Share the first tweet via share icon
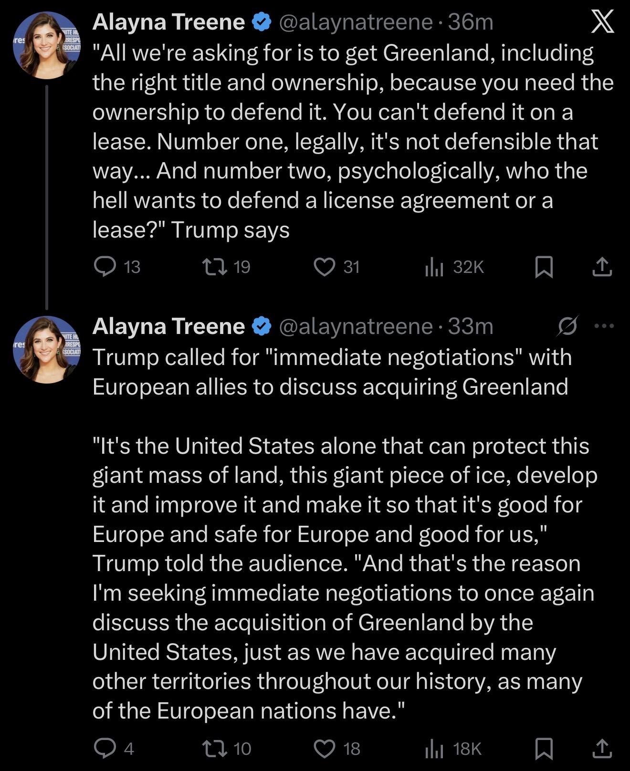Screen dimensions: 630x771 pos(602,267)
